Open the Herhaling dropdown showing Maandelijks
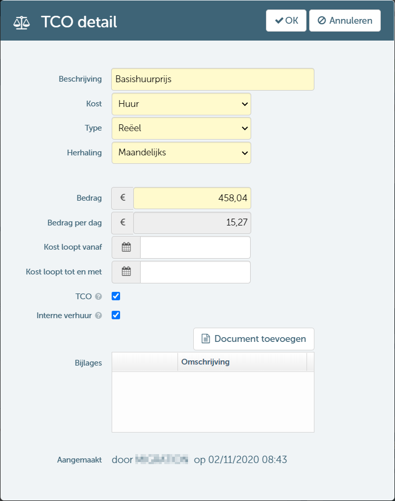Image resolution: width=395 pixels, height=501 pixels. (x=181, y=153)
